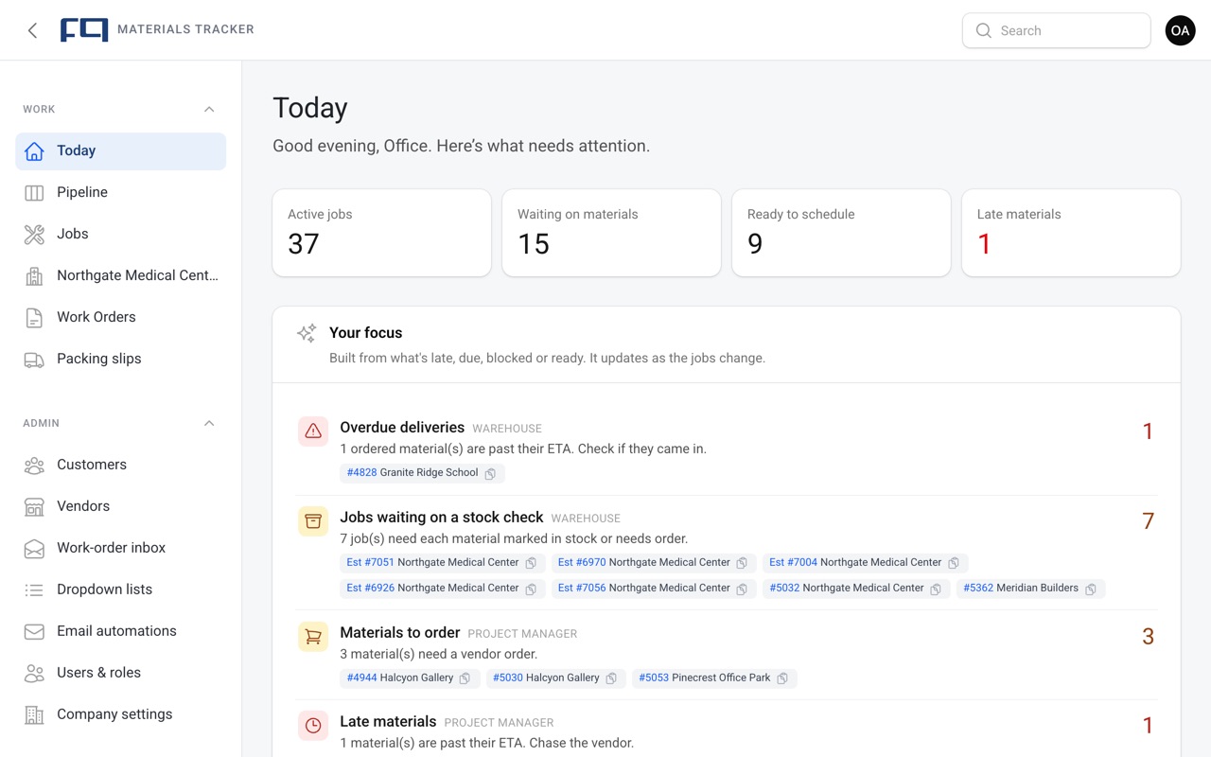
Task: Focus the Search input field
Action: tap(1057, 30)
